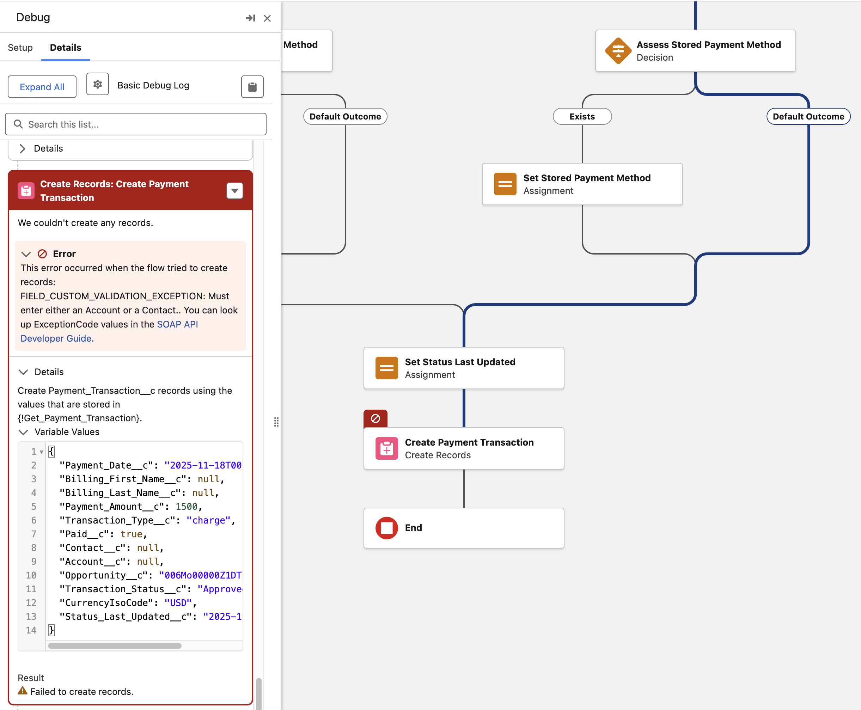Select the Assess Stored Payment Method decision icon
Screen dimensions: 861x710
click(x=618, y=51)
